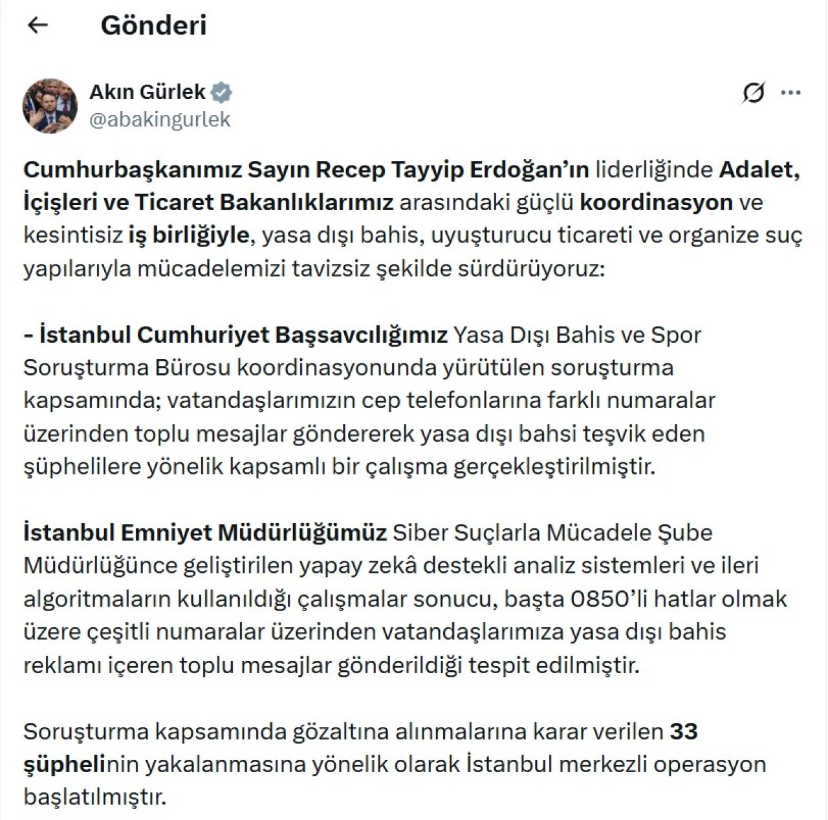This screenshot has width=828, height=820.
Task: Open the Akın Gürlek display name link
Action: (147, 92)
